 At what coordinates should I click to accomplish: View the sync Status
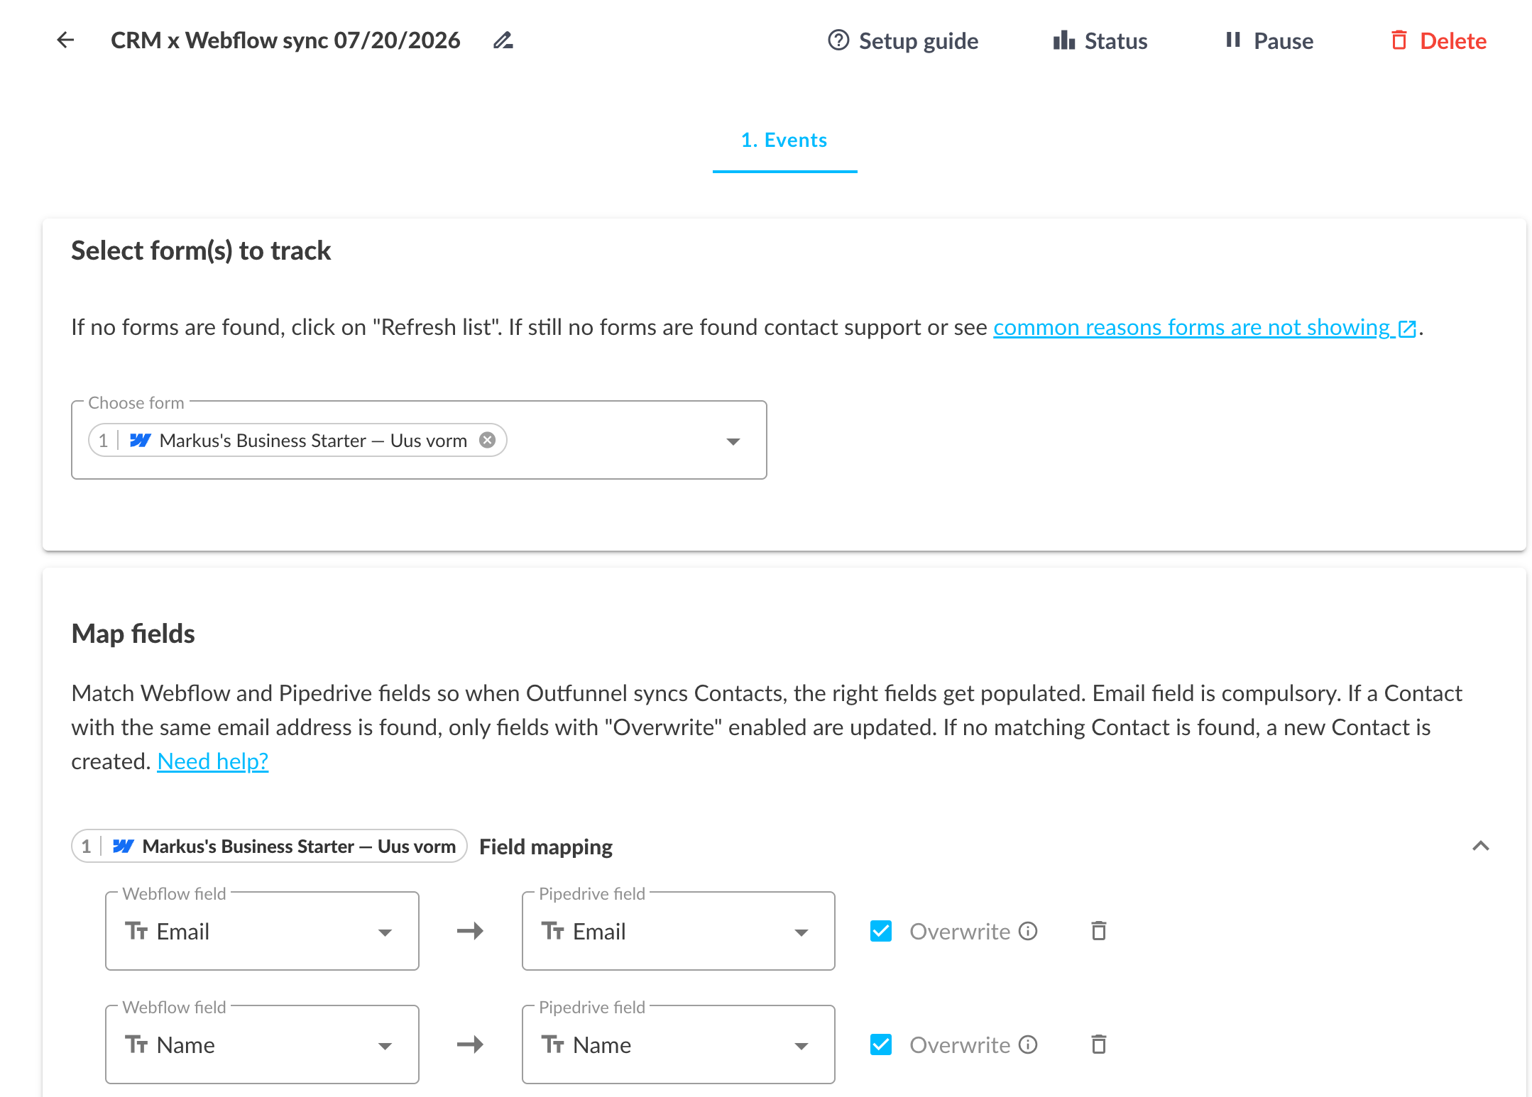1100,40
